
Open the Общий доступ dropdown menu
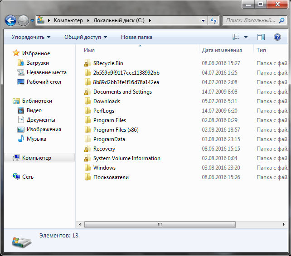tap(86, 37)
